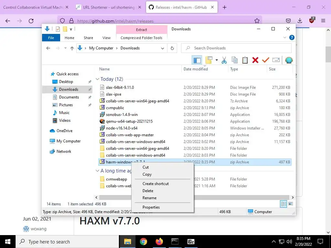331x248 pixels.
Task: Open 7-Zip from the taskbar
Action: click(191, 242)
